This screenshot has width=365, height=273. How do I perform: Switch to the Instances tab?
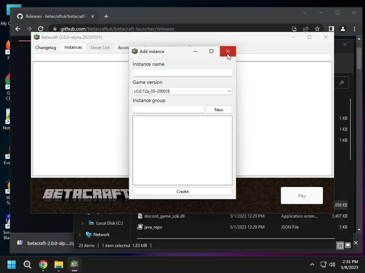(x=73, y=47)
